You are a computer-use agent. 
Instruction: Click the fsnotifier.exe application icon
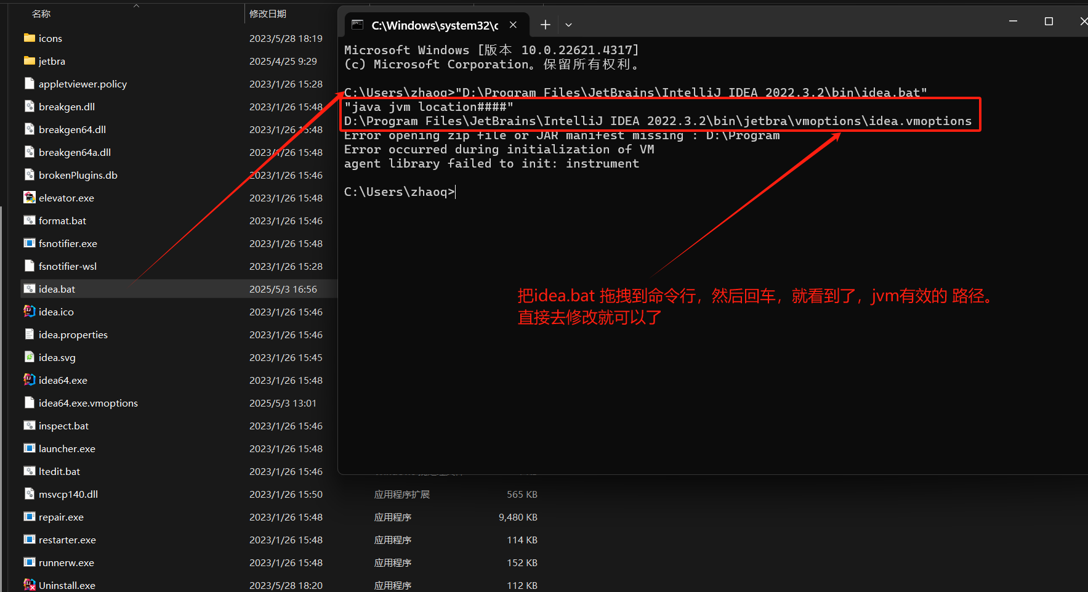click(29, 243)
